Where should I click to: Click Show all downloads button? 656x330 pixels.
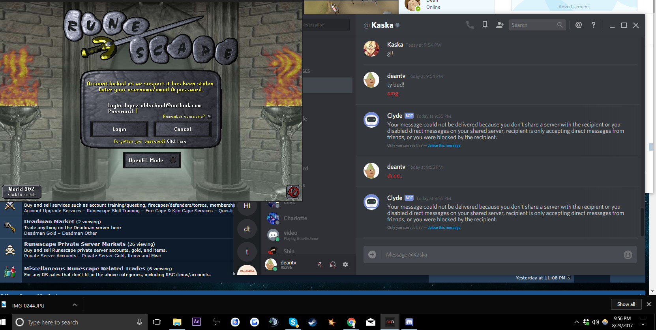click(x=626, y=304)
